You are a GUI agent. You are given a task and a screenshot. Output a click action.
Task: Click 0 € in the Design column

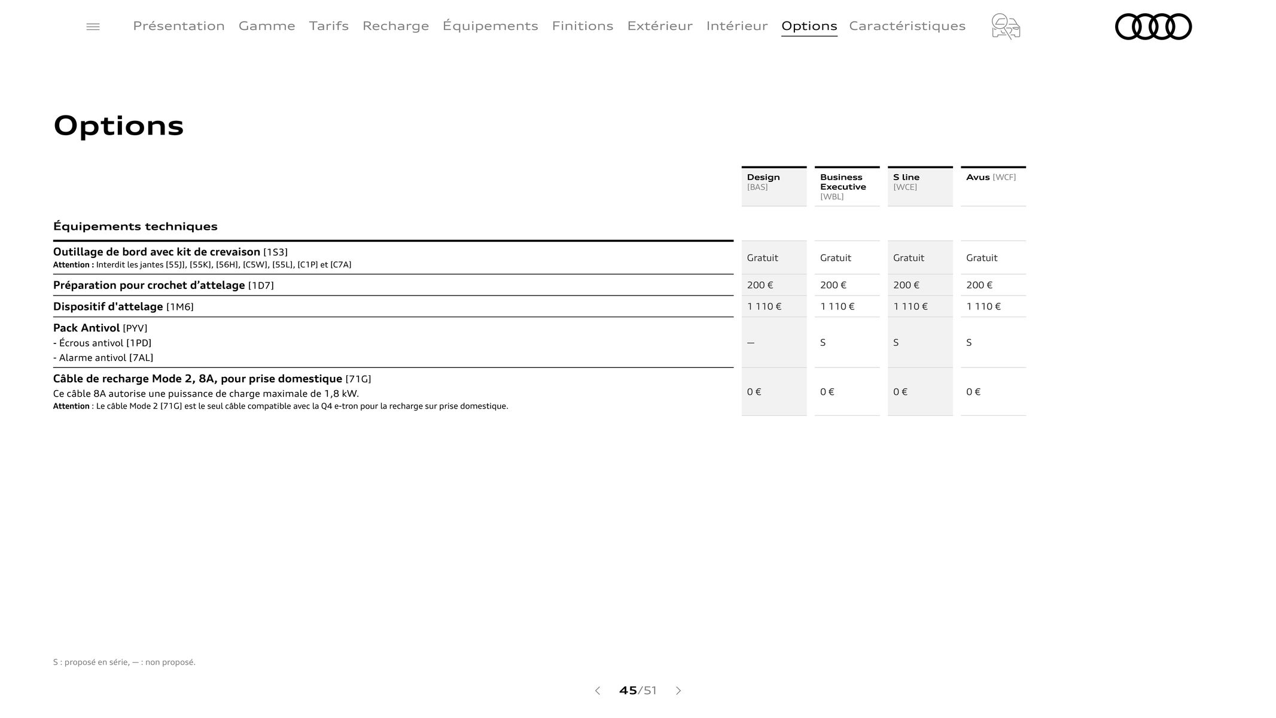pyautogui.click(x=754, y=392)
